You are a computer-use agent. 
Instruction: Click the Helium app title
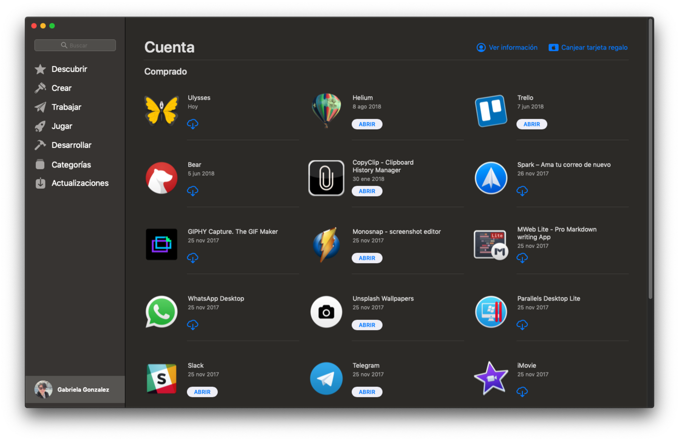coord(363,98)
